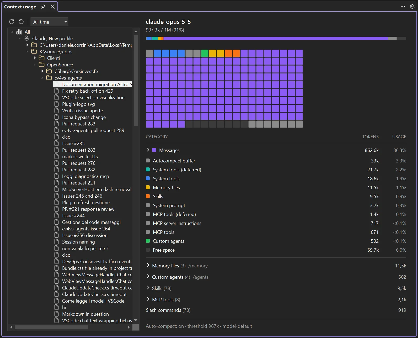Click the file icon for Plugin-logo.svg
418x338 pixels.
tap(56, 104)
